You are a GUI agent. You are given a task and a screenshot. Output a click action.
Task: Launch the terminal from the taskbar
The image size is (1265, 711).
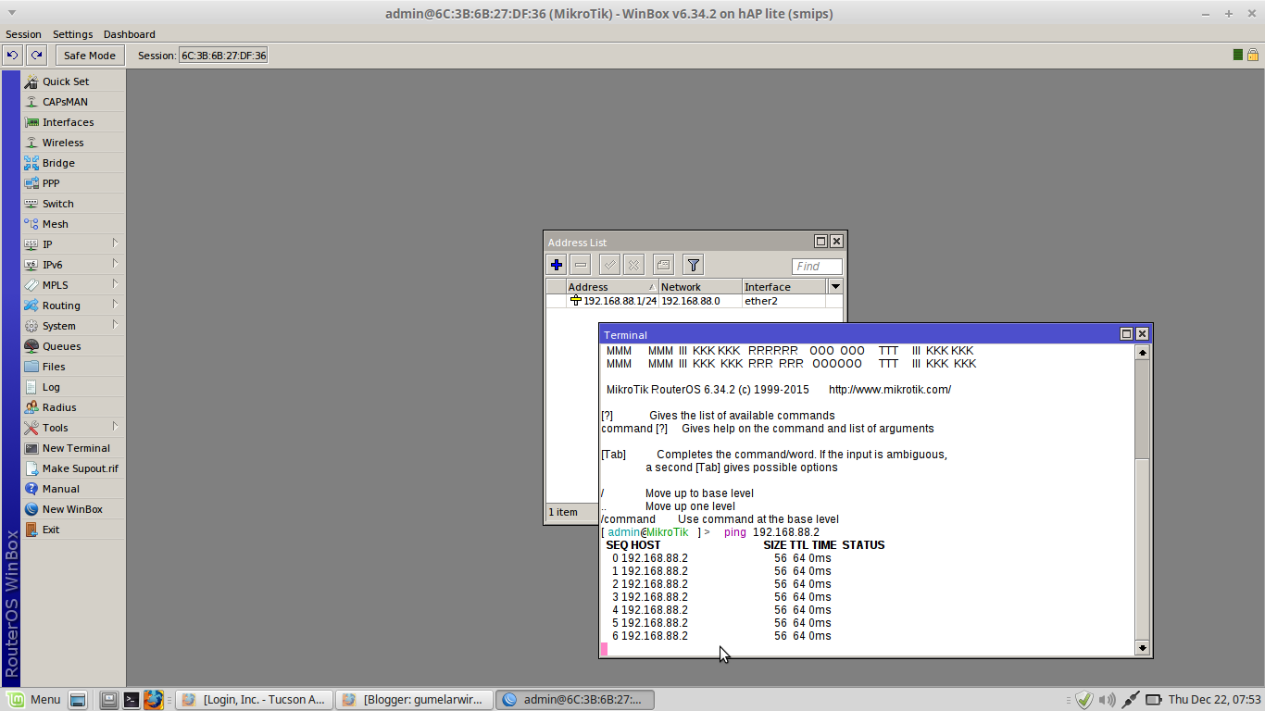pyautogui.click(x=132, y=700)
